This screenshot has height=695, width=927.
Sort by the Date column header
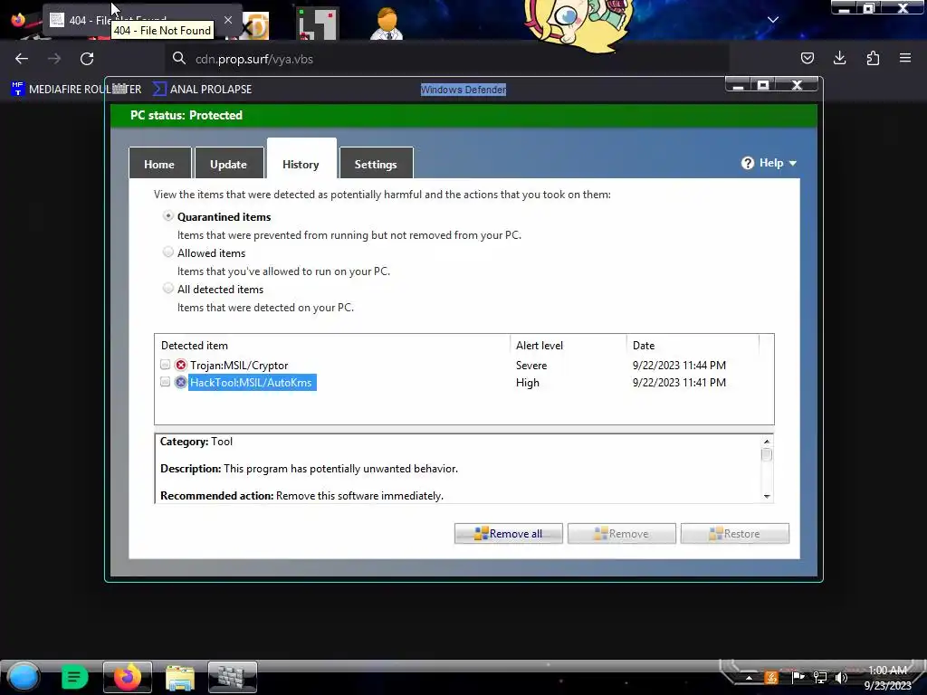coord(693,345)
